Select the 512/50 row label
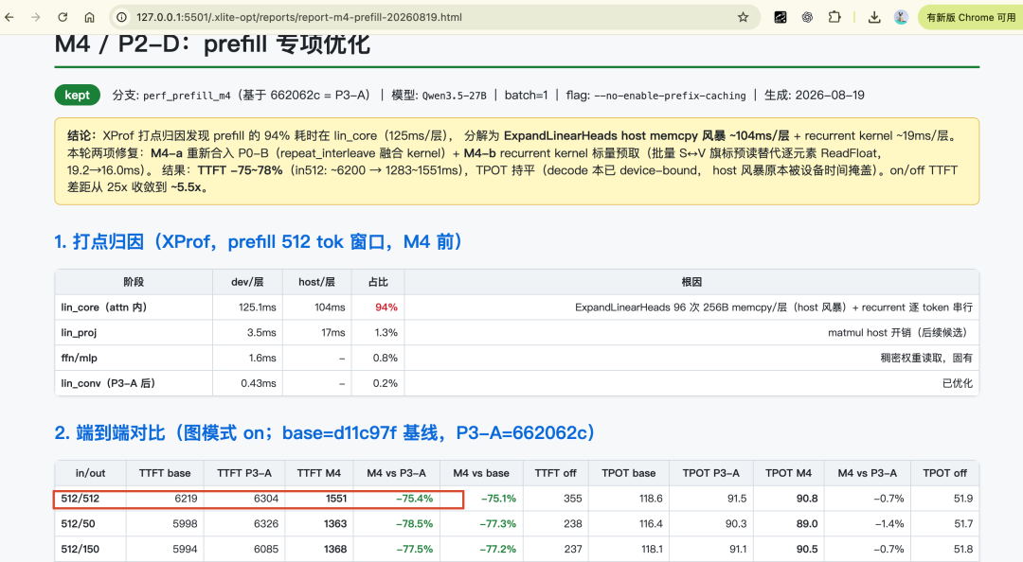 click(x=78, y=524)
